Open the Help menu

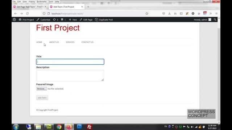[57, 1]
